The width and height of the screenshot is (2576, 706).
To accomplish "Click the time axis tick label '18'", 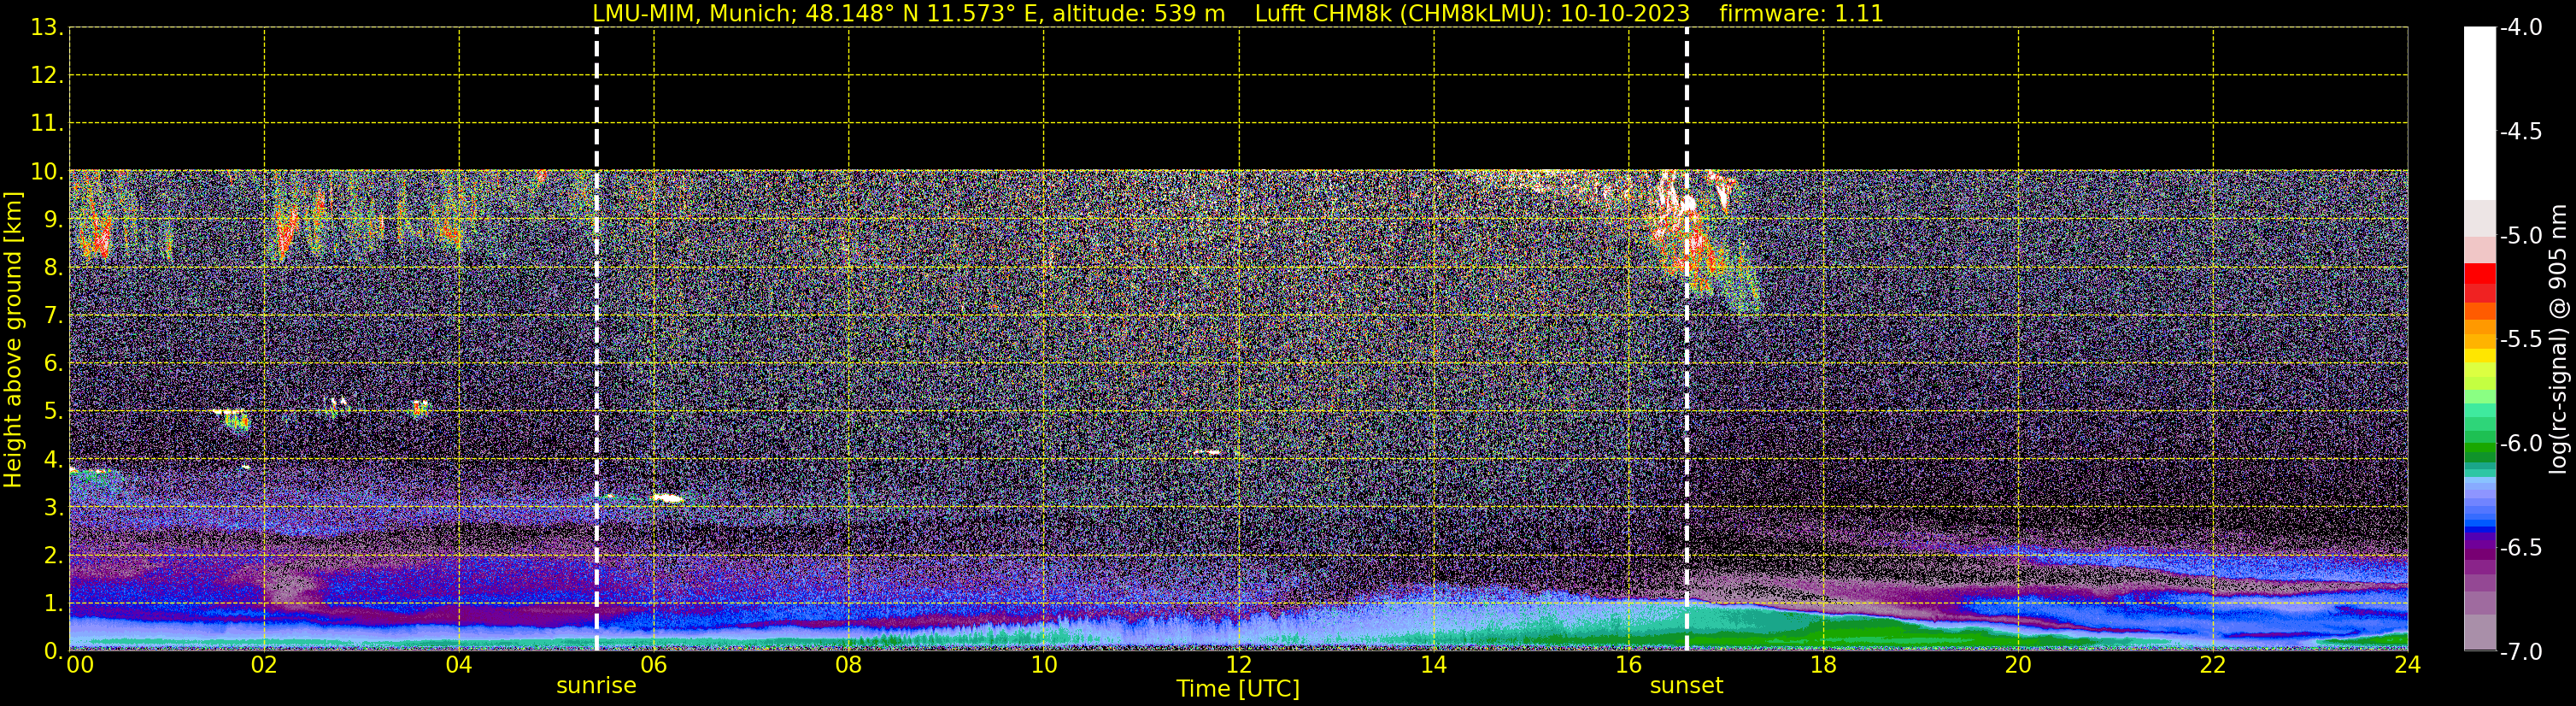I will point(1824,665).
